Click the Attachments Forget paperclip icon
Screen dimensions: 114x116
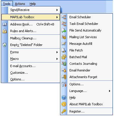(x=64, y=77)
